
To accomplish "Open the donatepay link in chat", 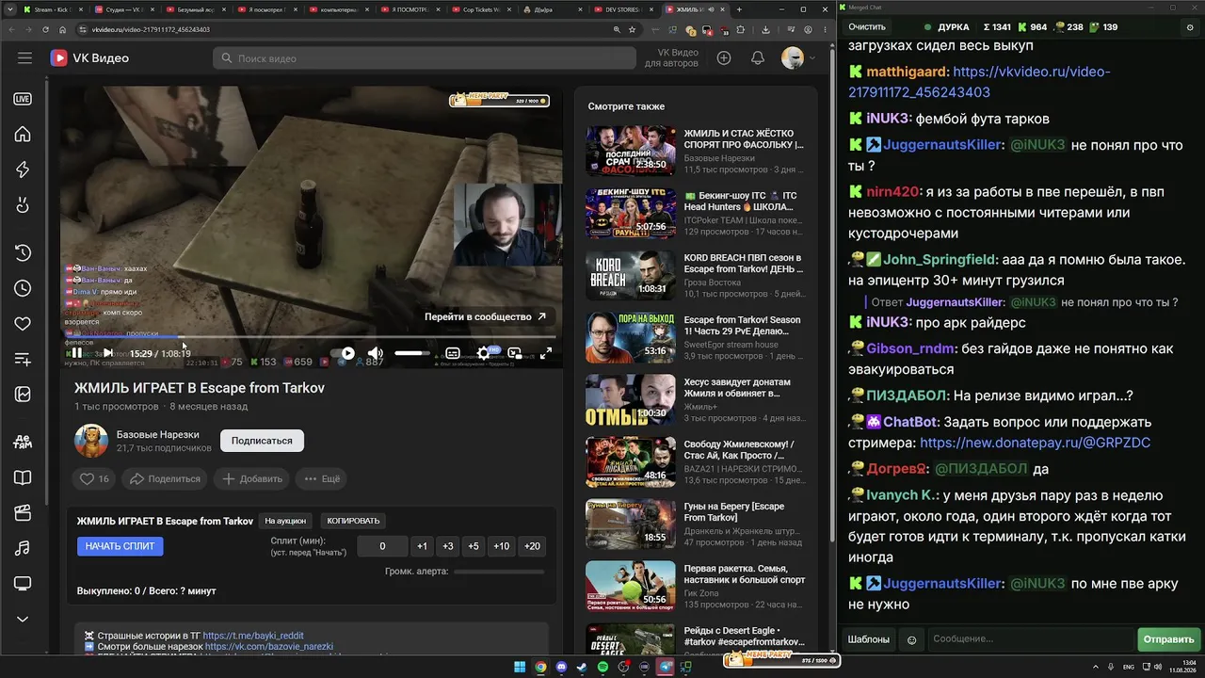I will (1036, 443).
